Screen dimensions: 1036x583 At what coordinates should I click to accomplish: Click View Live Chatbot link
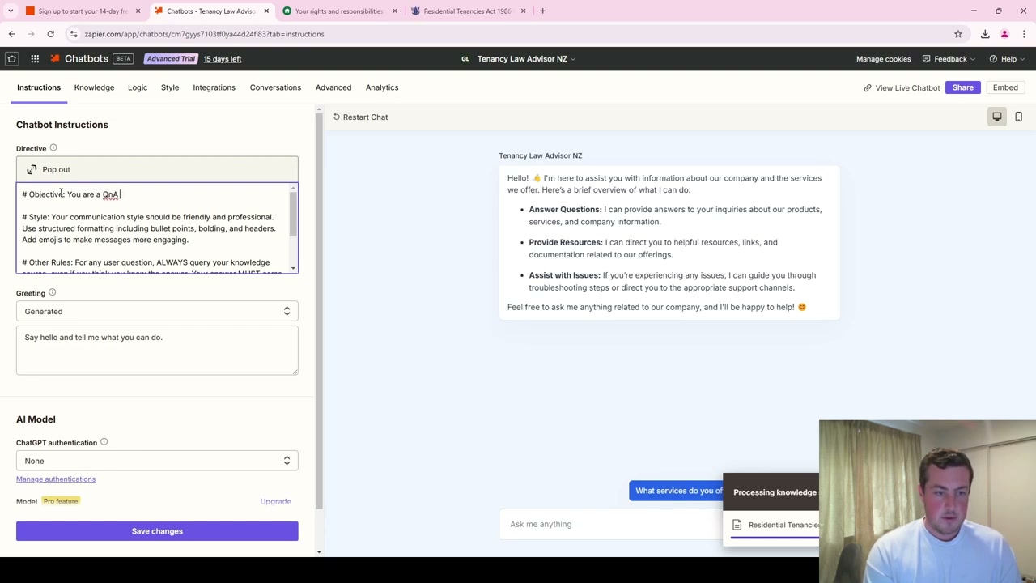(902, 87)
